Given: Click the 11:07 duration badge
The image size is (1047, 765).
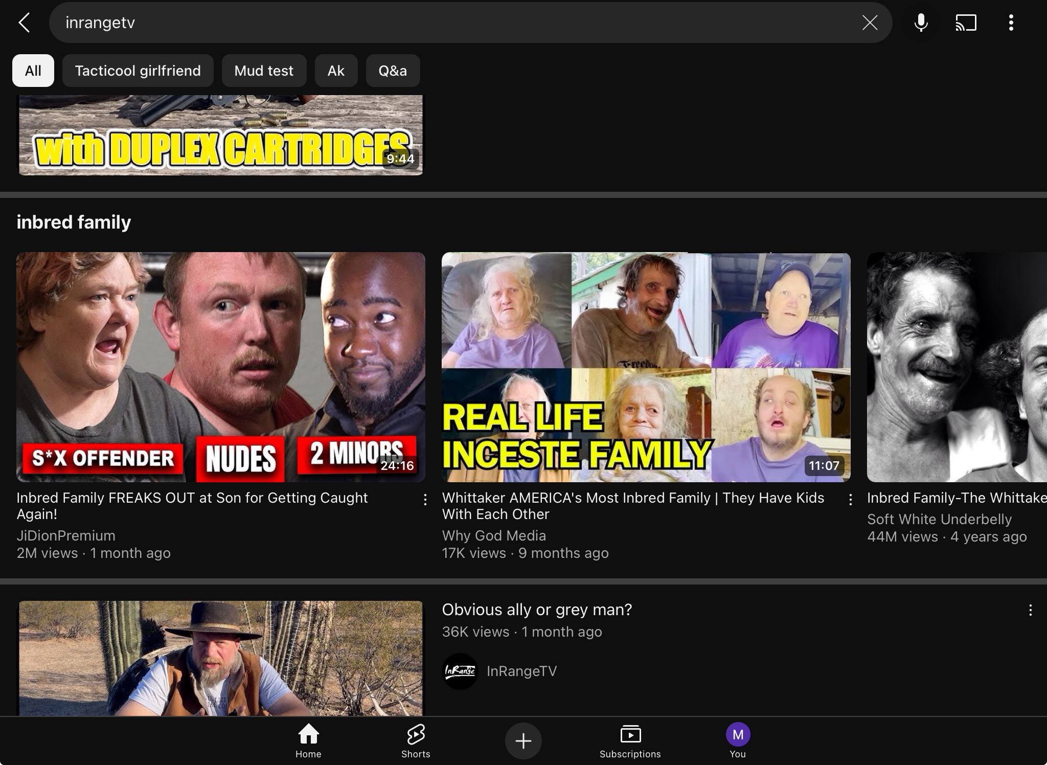Looking at the screenshot, I should coord(824,465).
